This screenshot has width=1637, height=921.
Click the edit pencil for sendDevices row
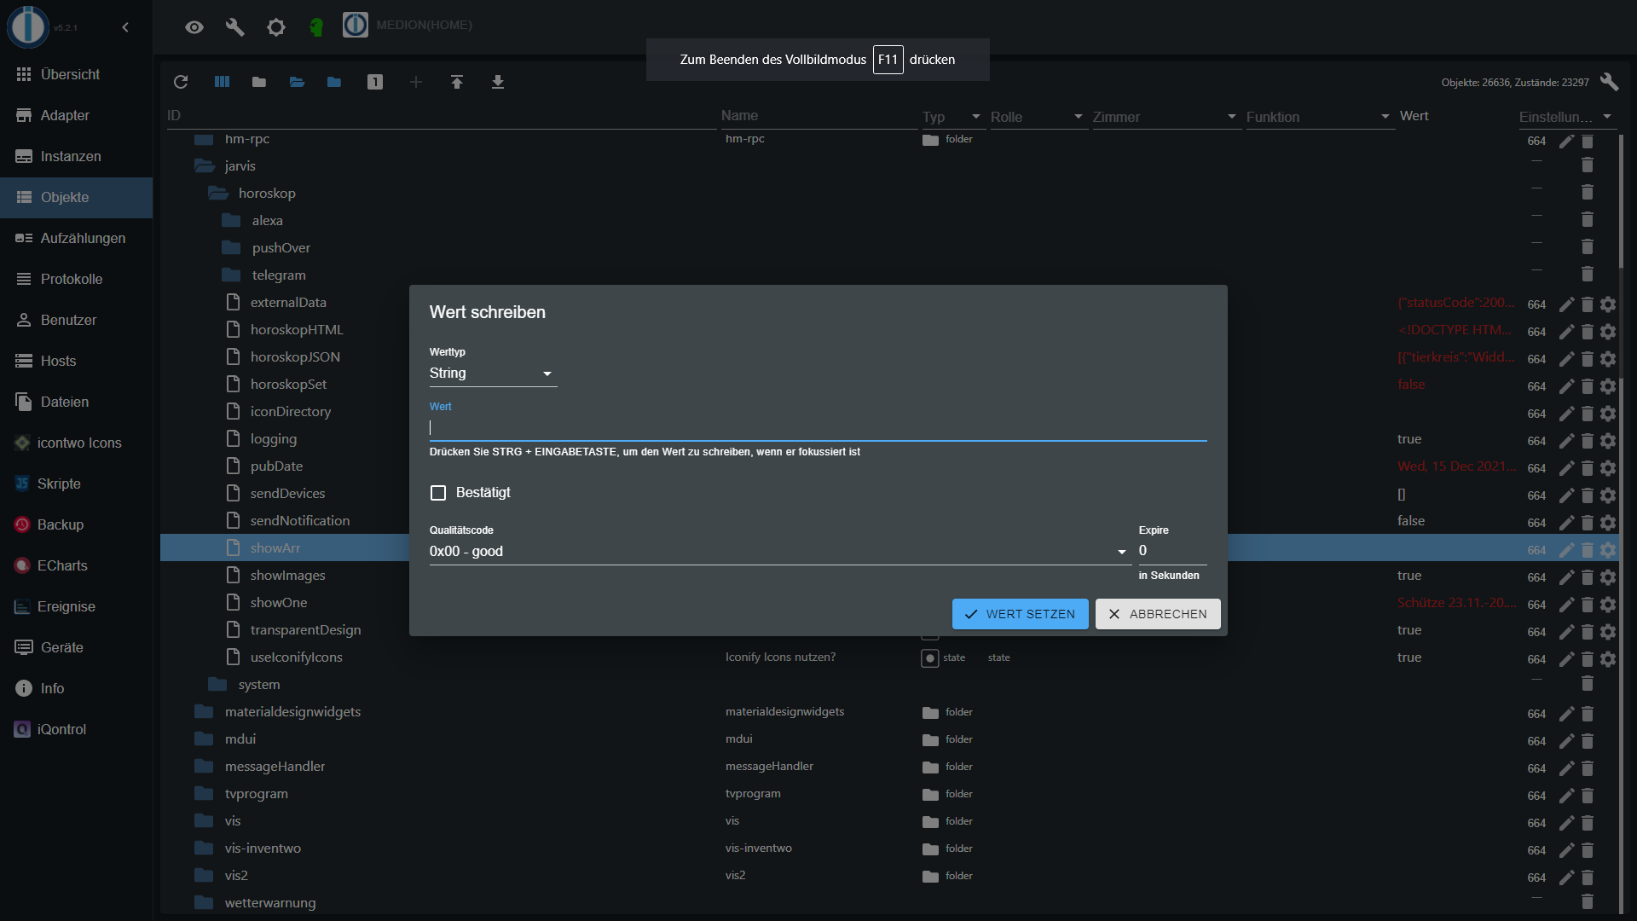[1566, 495]
